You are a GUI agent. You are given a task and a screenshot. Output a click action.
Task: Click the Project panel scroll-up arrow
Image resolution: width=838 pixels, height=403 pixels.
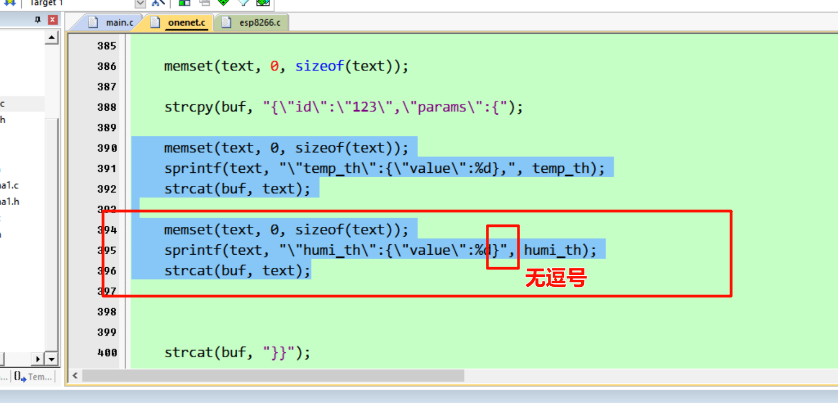click(52, 38)
